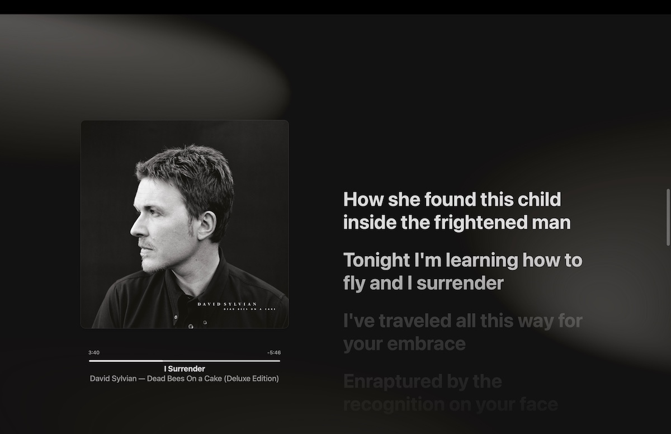Skip to lyric "I've traveled all this way for"
671x434 pixels.
(x=462, y=320)
